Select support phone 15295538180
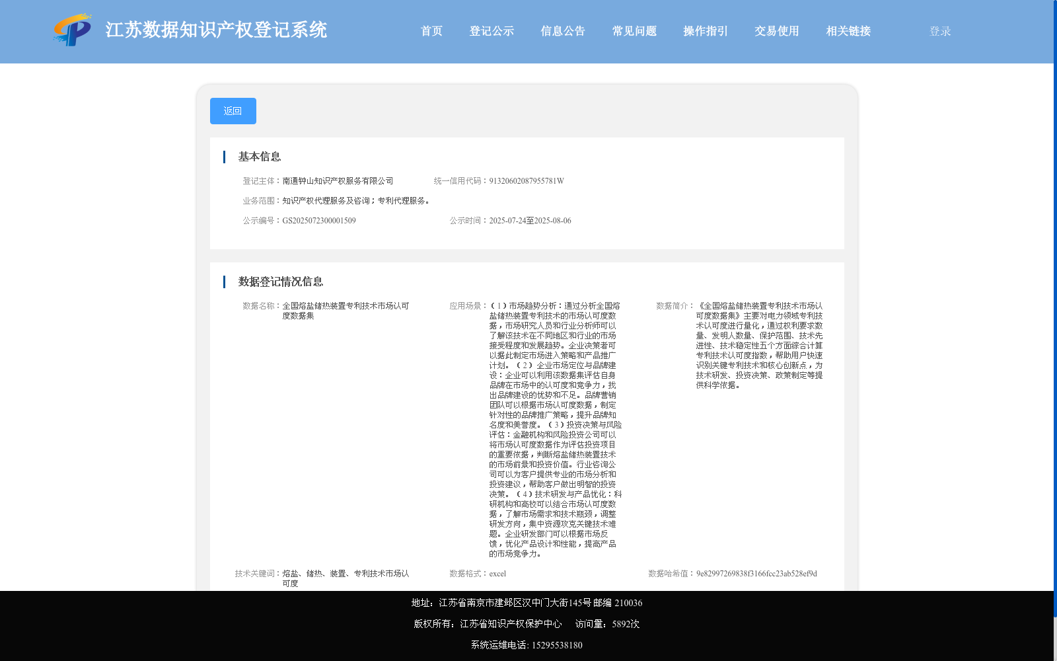The image size is (1057, 661). point(557,645)
